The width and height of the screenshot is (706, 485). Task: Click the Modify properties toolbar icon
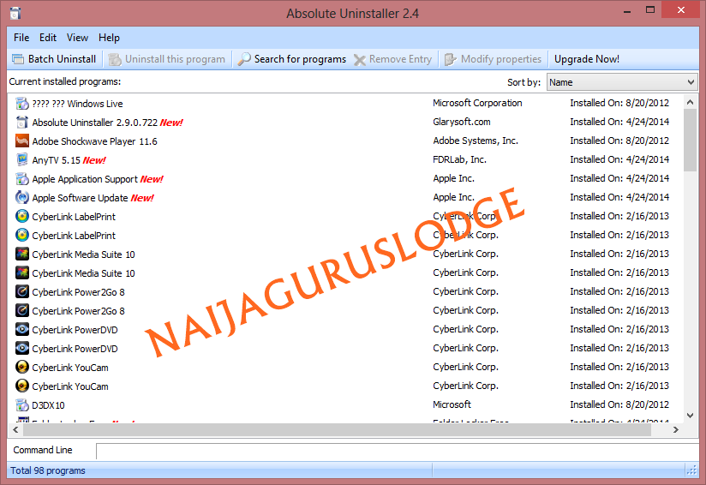pos(451,59)
